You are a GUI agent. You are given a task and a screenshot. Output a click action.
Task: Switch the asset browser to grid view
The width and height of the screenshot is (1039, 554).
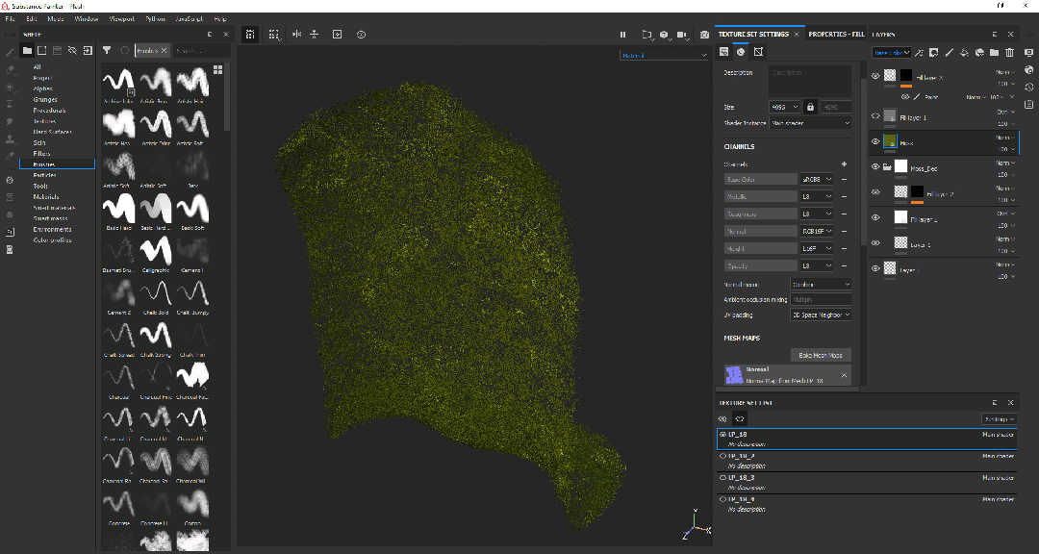click(x=218, y=69)
